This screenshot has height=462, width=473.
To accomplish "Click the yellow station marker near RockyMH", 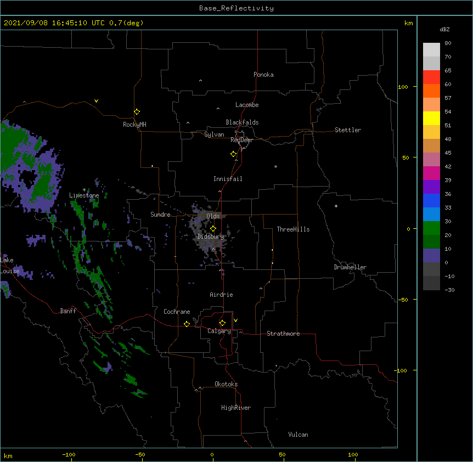I will [x=137, y=112].
